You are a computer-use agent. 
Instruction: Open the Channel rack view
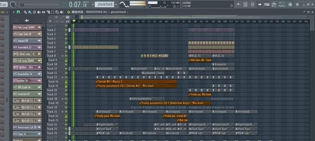point(245,4)
